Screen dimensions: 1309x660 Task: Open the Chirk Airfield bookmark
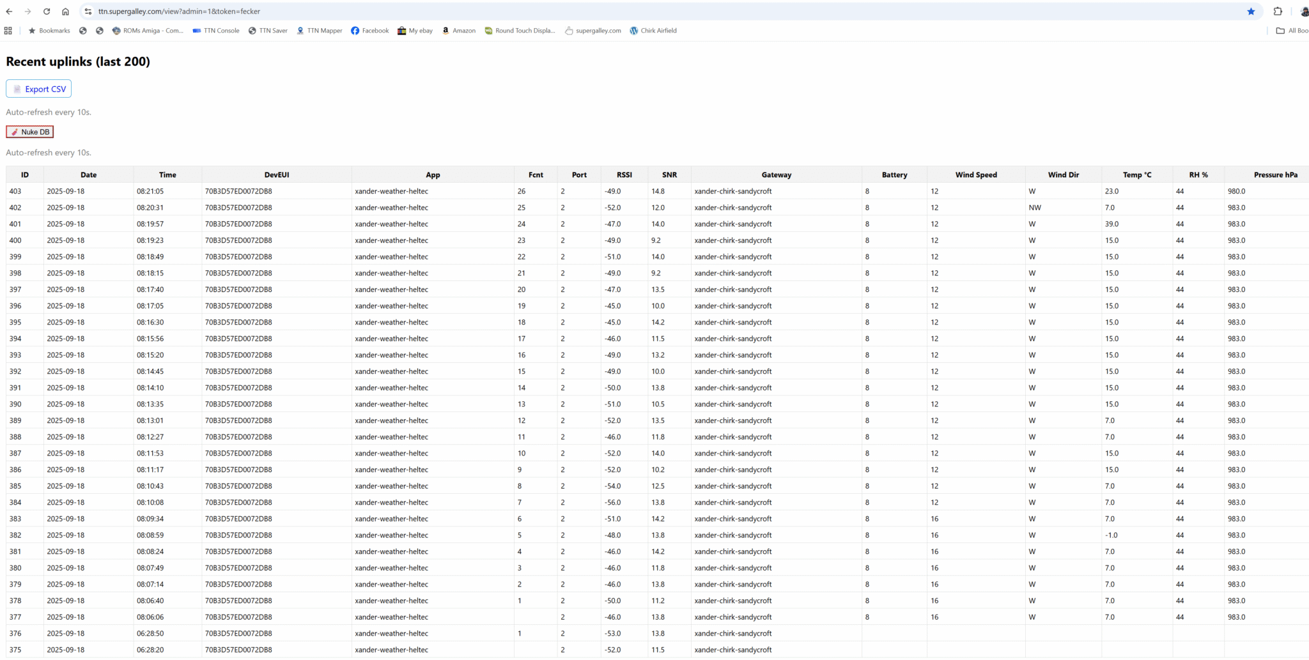[653, 31]
